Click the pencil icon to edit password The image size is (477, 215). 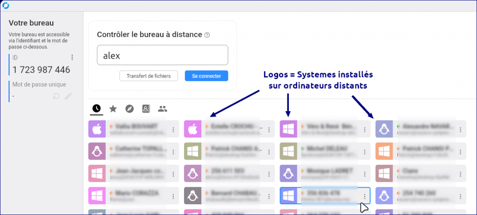click(68, 96)
